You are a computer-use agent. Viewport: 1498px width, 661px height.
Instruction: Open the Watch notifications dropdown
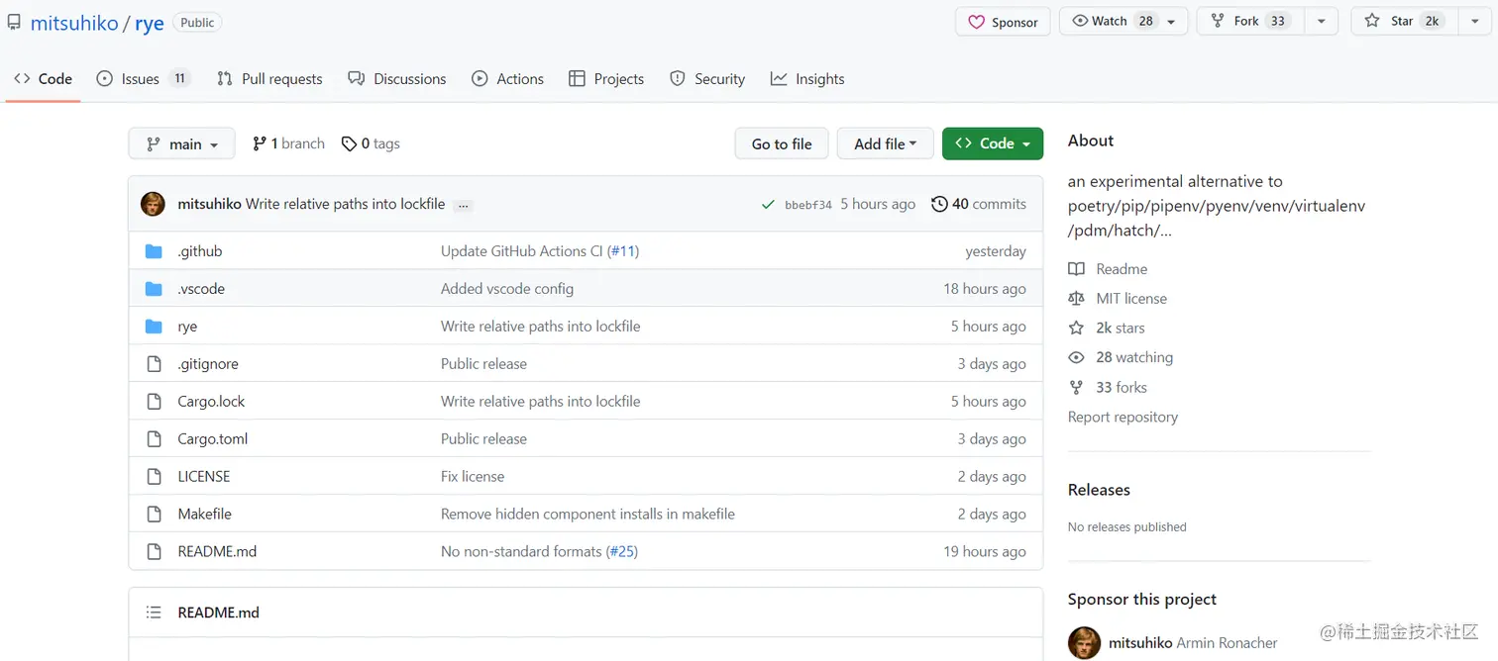click(1123, 22)
